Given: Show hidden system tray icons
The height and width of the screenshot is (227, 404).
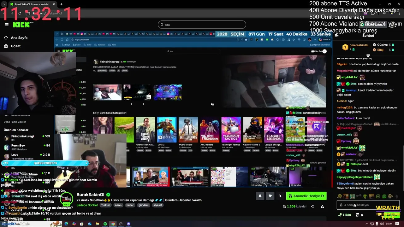Looking at the screenshot, I should click(367, 224).
